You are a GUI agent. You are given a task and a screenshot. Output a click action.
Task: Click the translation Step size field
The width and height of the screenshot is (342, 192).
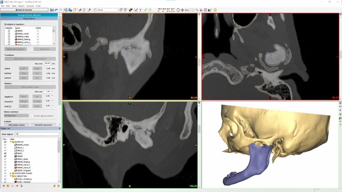coord(47,64)
